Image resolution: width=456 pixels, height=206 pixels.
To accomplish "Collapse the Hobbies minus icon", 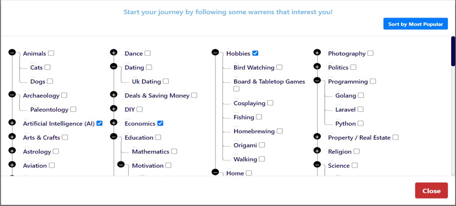I will coord(215,53).
